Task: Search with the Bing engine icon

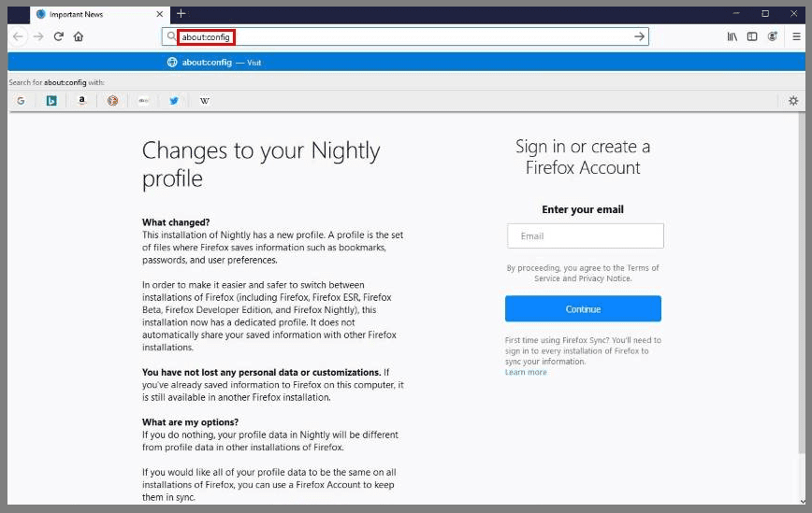Action: pos(51,101)
